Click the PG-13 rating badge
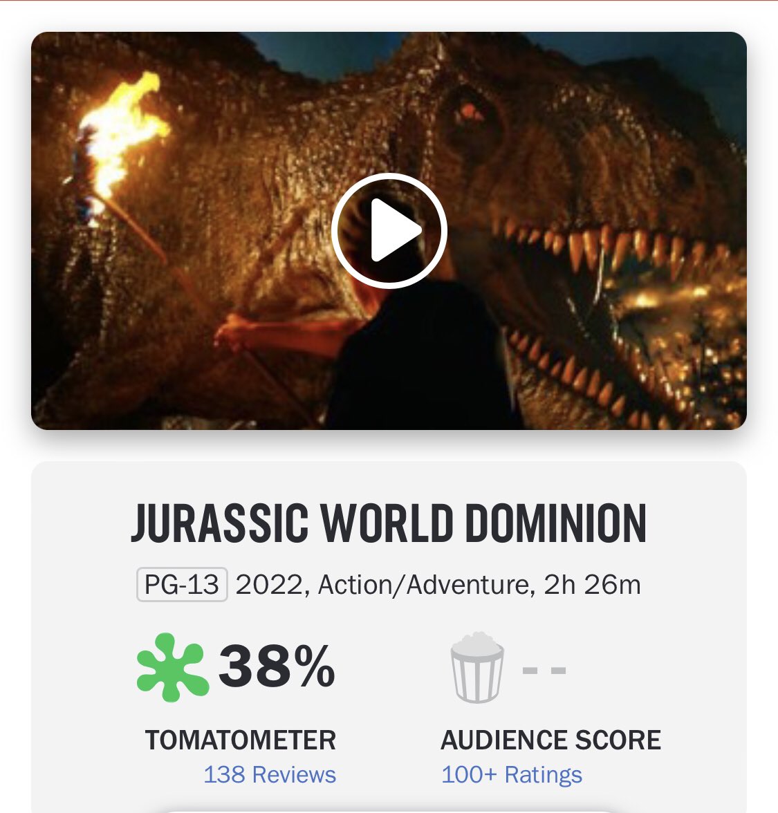 pyautogui.click(x=182, y=585)
